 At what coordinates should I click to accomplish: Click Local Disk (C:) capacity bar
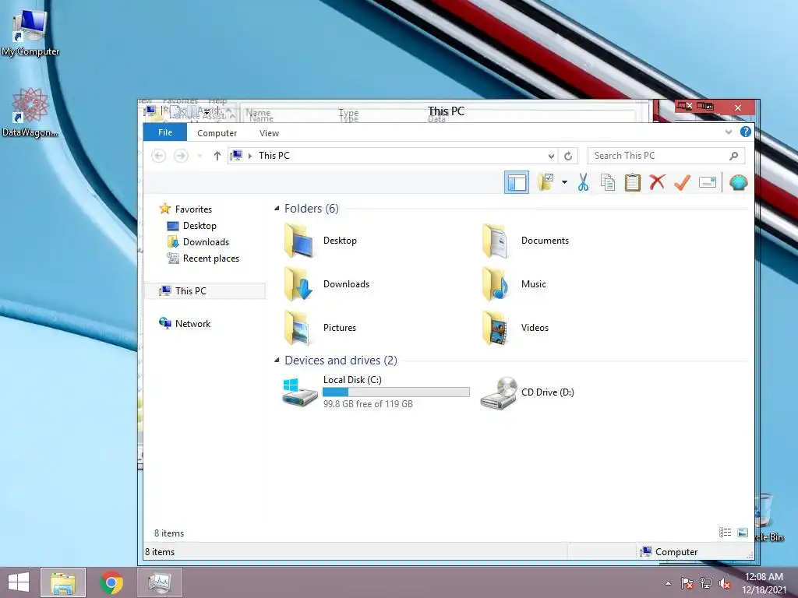click(x=396, y=392)
